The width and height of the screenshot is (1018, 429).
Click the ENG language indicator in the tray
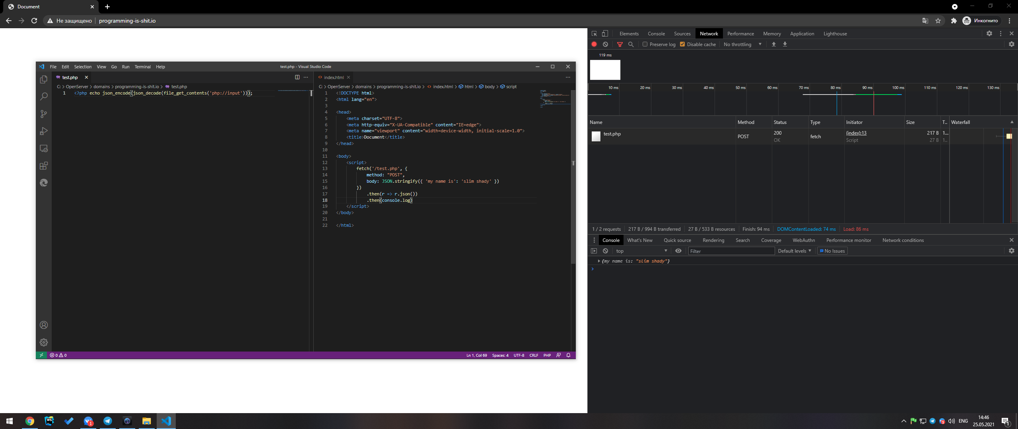pos(963,421)
